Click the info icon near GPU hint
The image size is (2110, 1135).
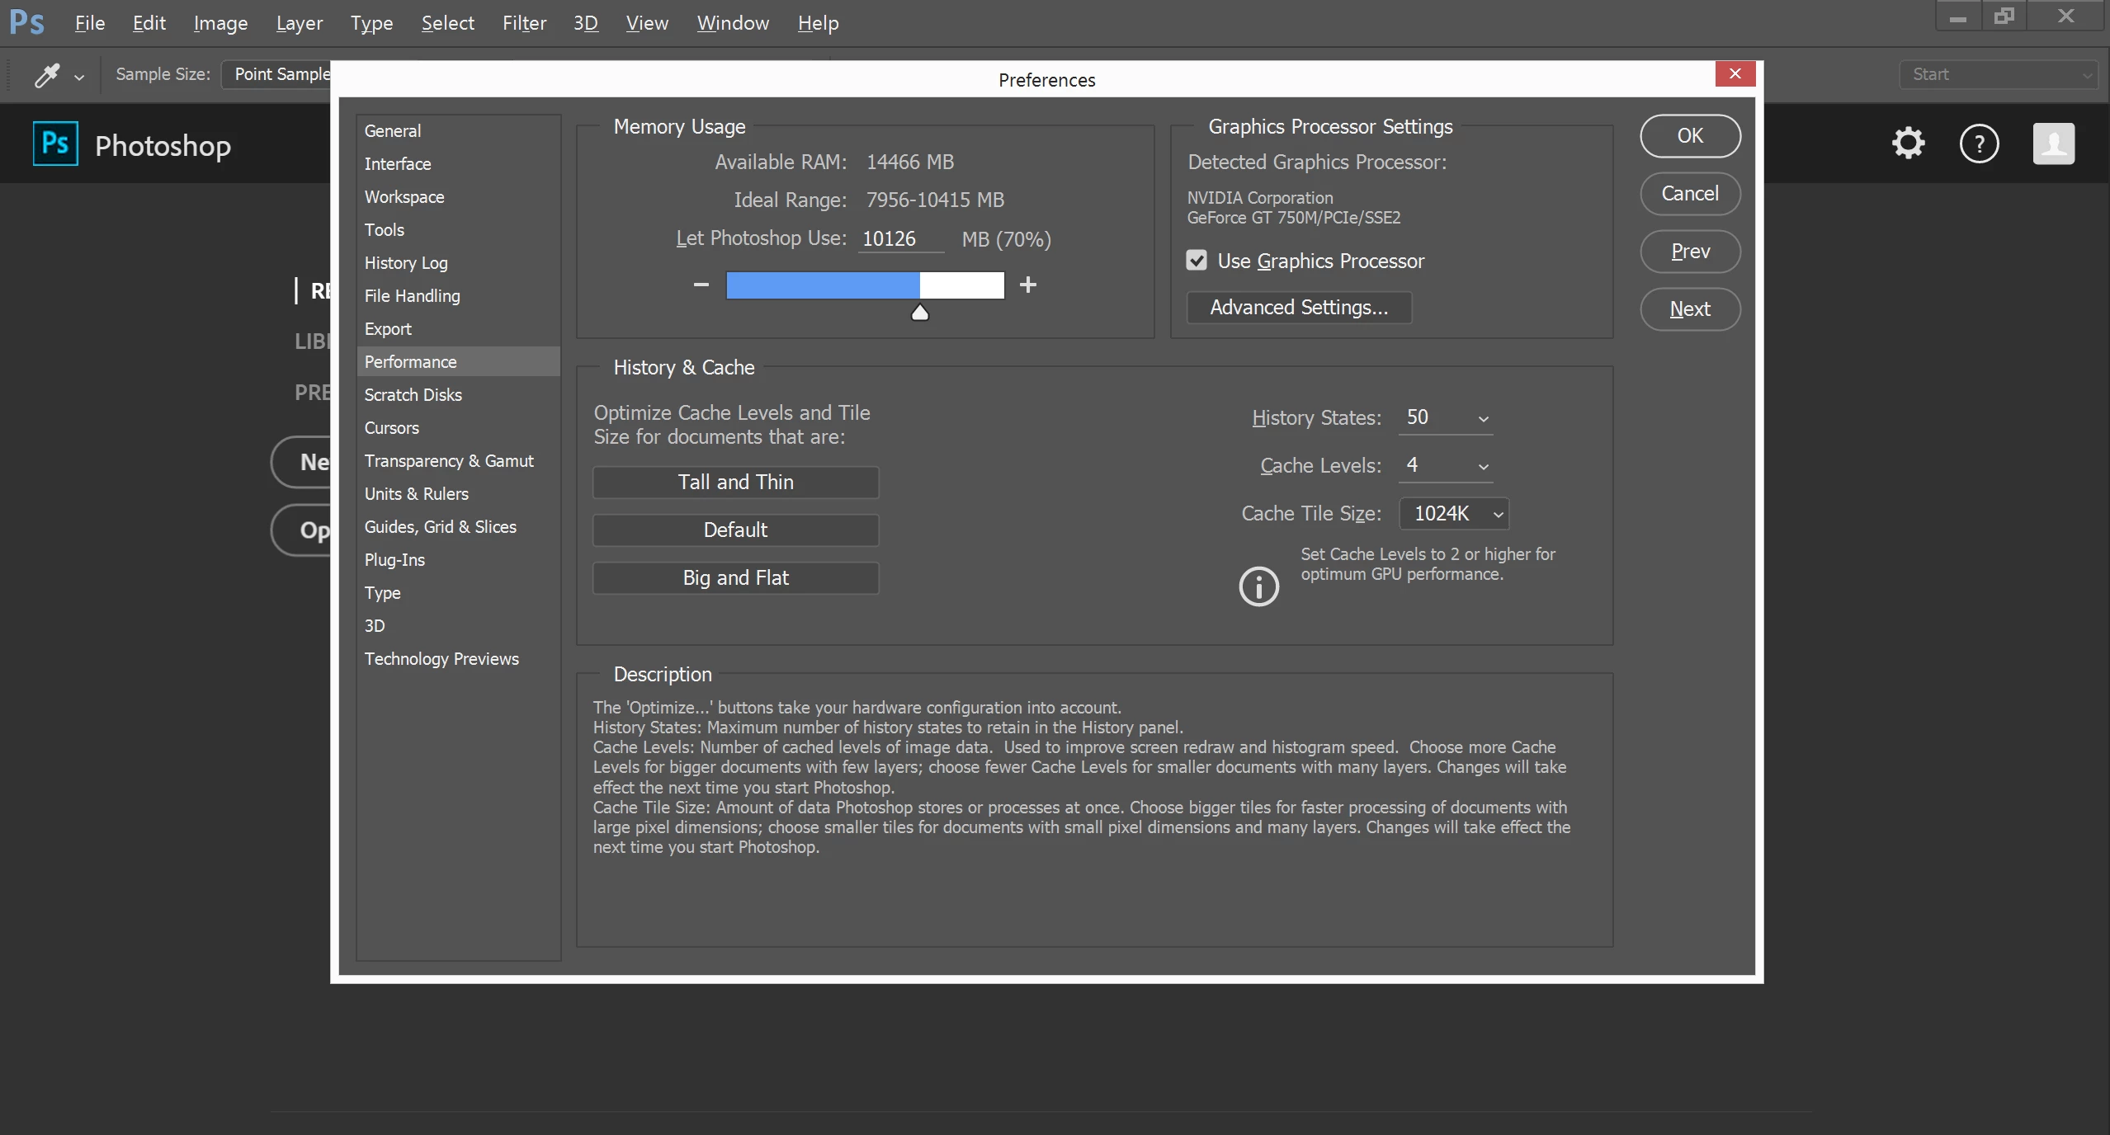[1258, 586]
